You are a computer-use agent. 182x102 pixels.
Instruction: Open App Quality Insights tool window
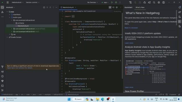[x=2, y=81]
